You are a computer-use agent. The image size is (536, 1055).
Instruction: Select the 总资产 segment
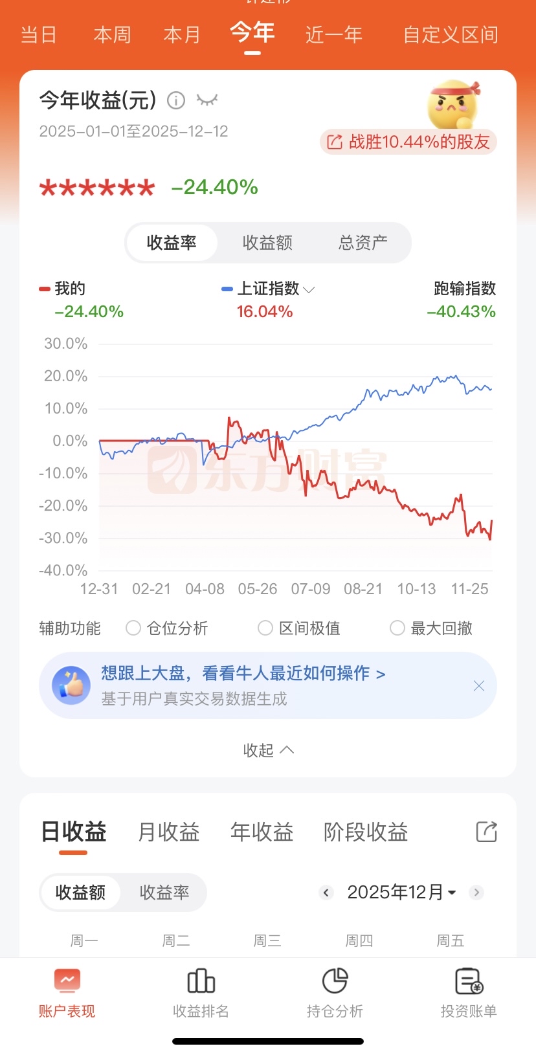click(x=363, y=243)
